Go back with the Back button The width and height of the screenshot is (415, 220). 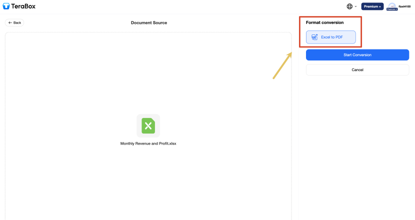coord(14,23)
